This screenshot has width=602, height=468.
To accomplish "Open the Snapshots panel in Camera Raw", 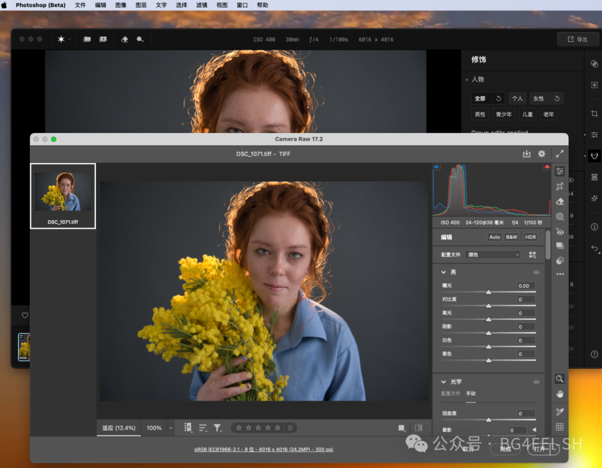I will pos(560,246).
